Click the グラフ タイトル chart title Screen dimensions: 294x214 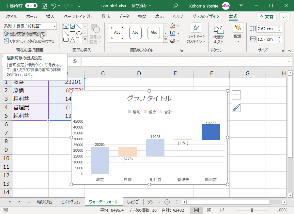149,98
